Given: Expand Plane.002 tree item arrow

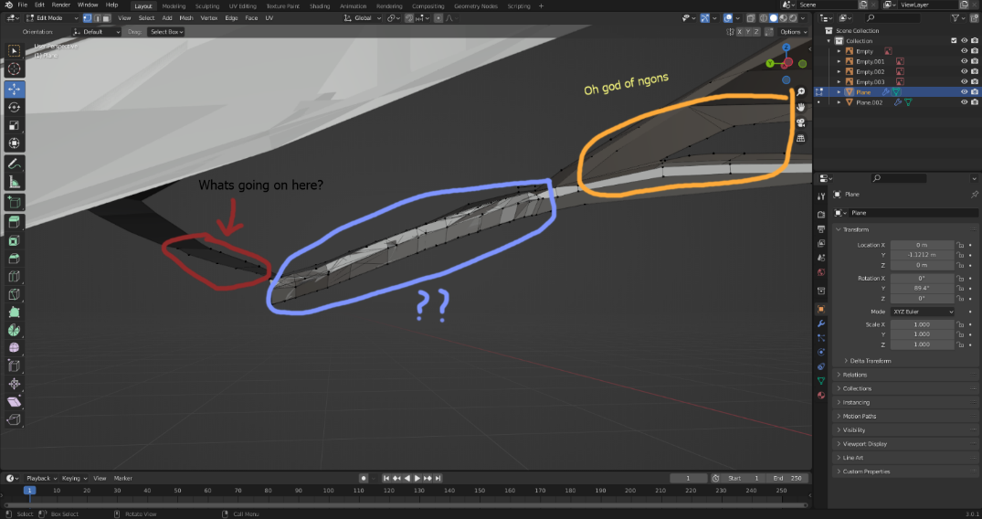Looking at the screenshot, I should [839, 102].
